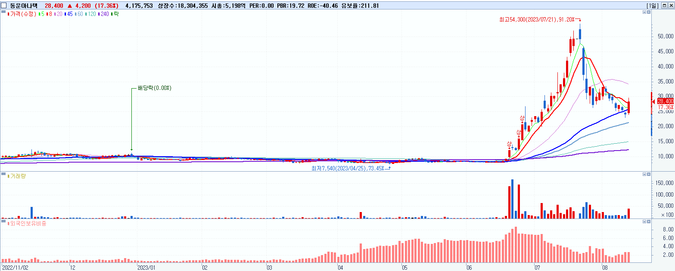Change the [1일] period setting
Viewport: 675px width, 271px height.
[653, 6]
